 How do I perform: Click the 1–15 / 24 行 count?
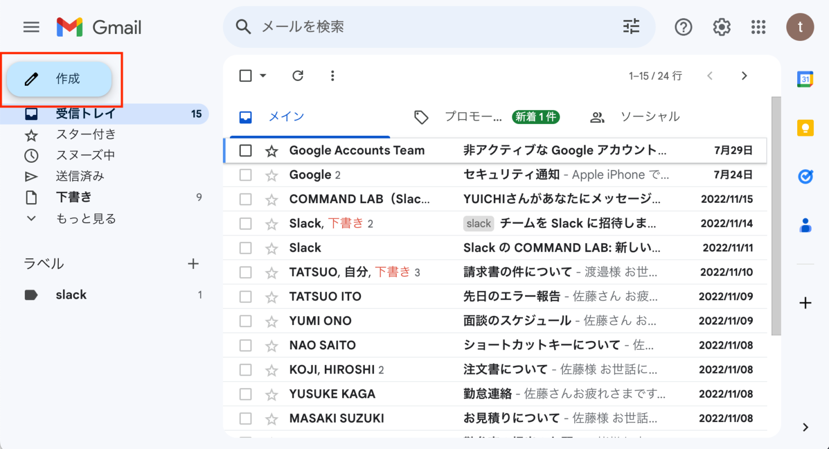pyautogui.click(x=655, y=76)
